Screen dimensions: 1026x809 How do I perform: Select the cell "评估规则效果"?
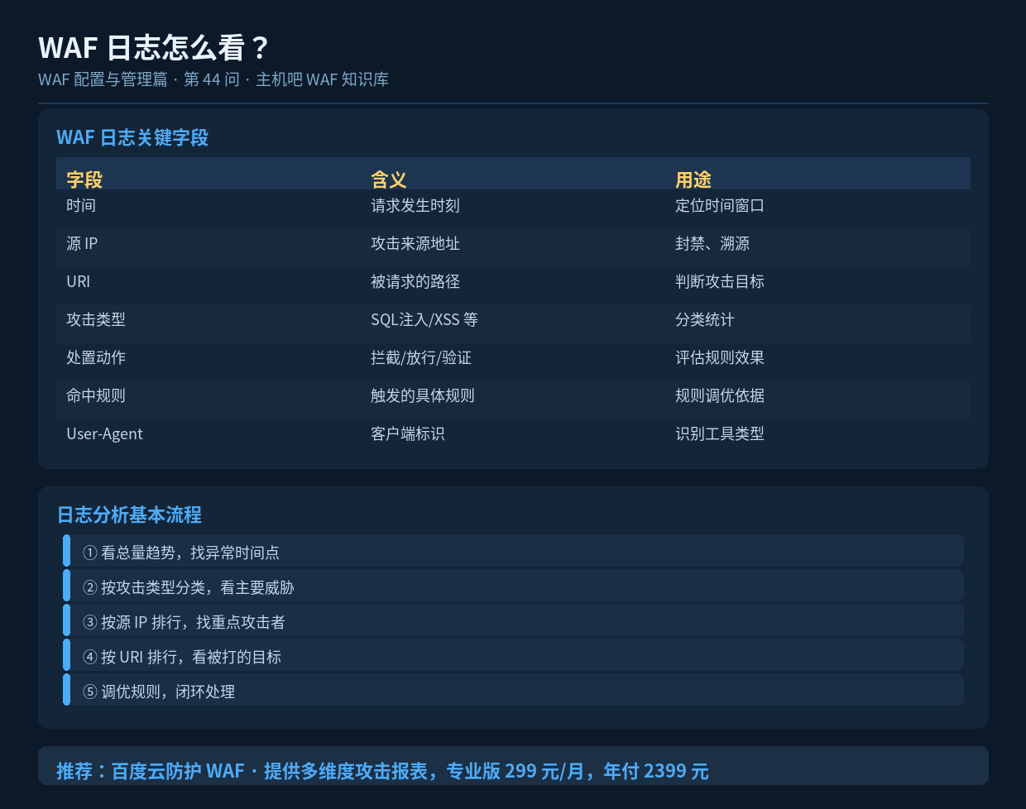tap(720, 357)
